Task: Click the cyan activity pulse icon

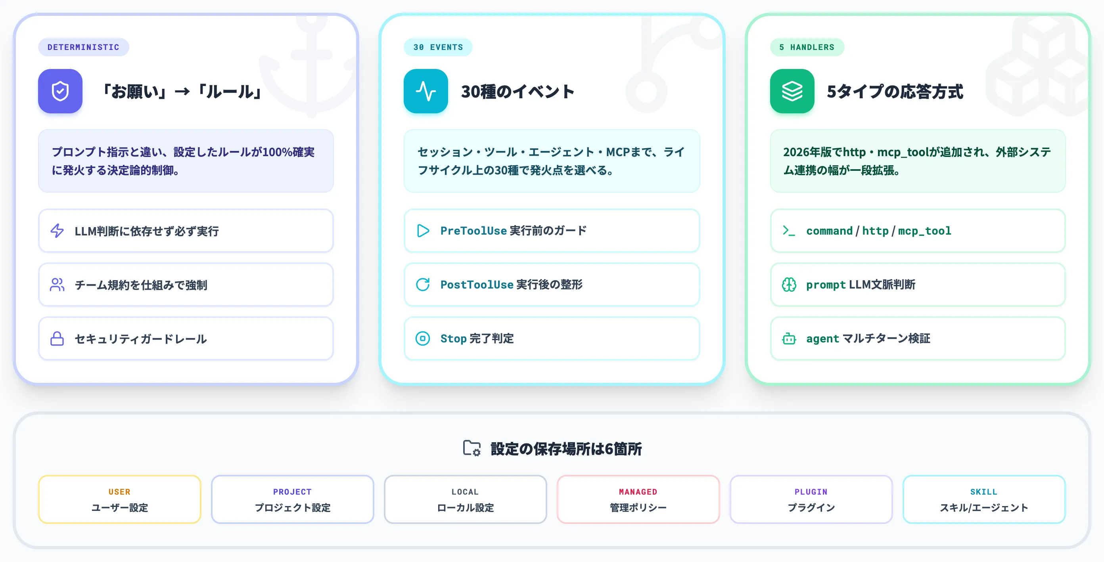Action: tap(425, 91)
